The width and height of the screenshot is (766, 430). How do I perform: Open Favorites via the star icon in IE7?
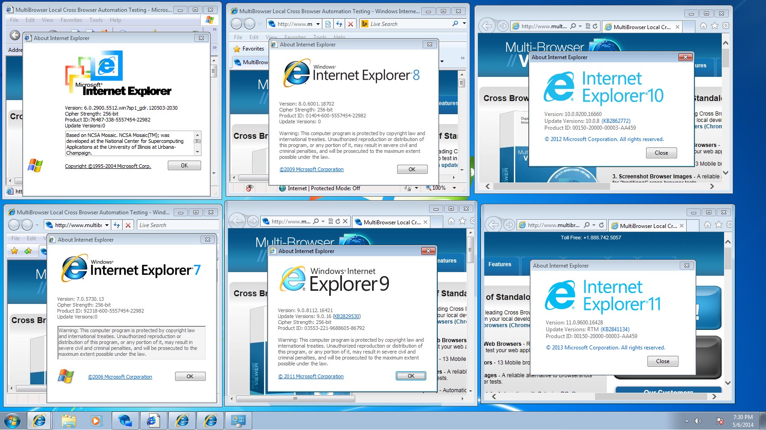coord(14,251)
